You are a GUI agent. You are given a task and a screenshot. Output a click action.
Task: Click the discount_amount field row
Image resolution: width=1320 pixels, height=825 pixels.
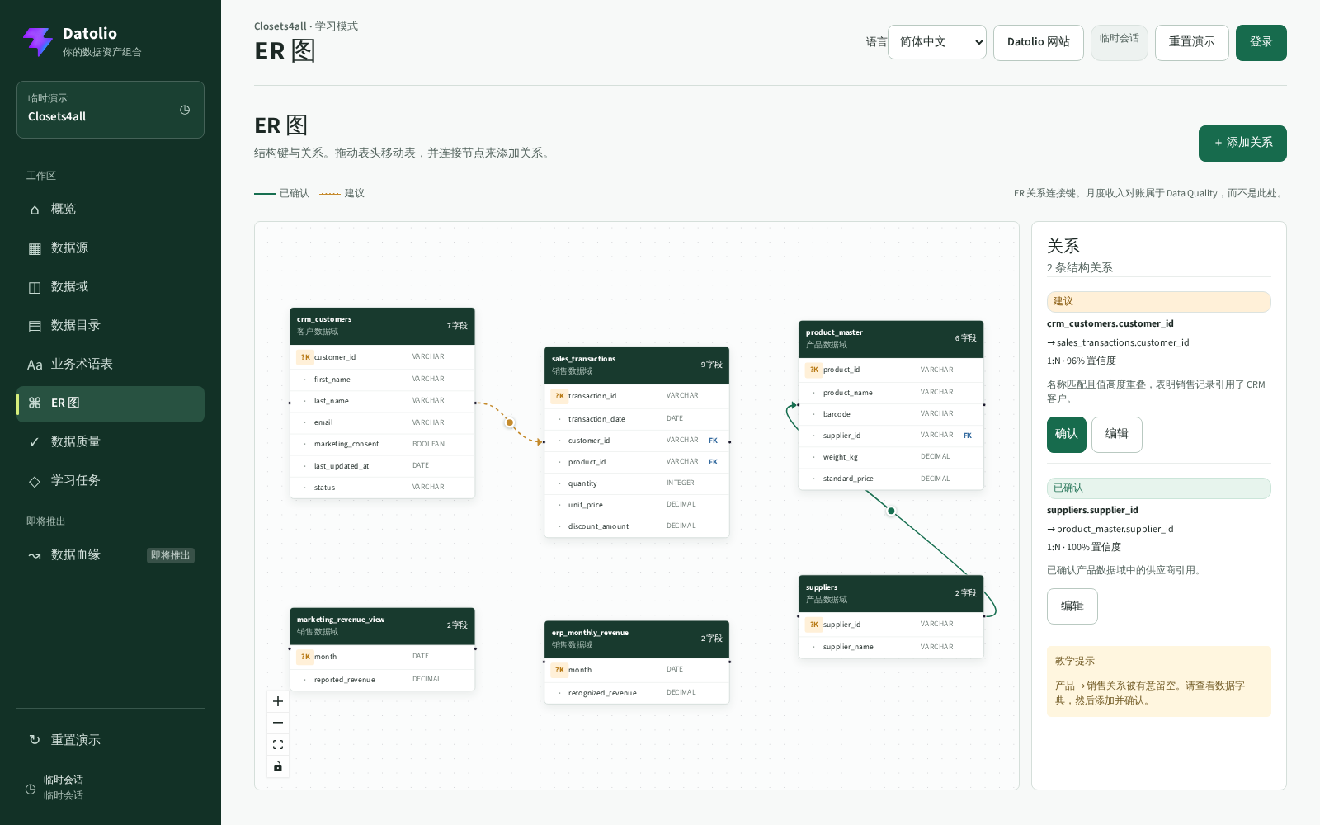(637, 526)
